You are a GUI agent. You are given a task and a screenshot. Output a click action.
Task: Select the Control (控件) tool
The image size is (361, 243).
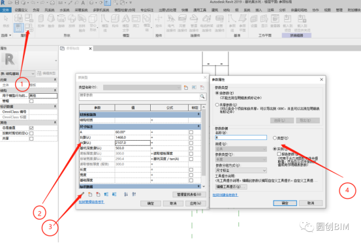click(159, 21)
